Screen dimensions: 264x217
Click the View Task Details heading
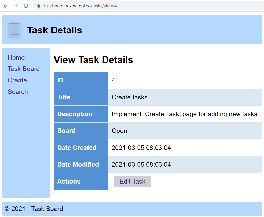(93, 60)
